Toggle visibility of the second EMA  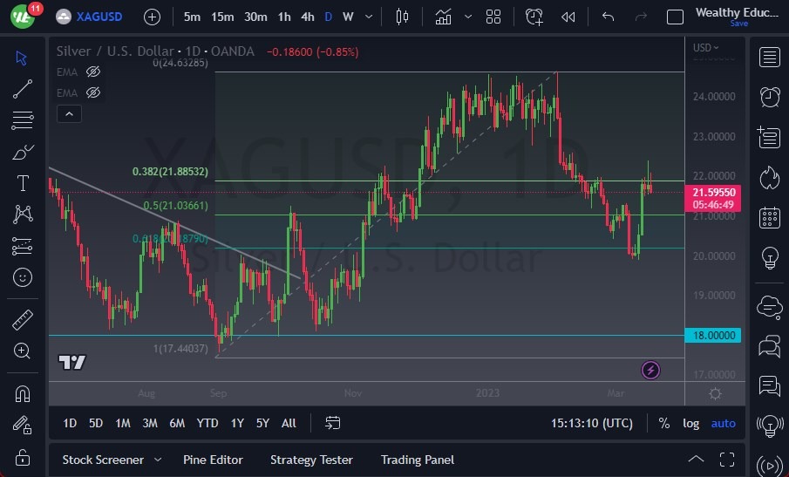[93, 92]
